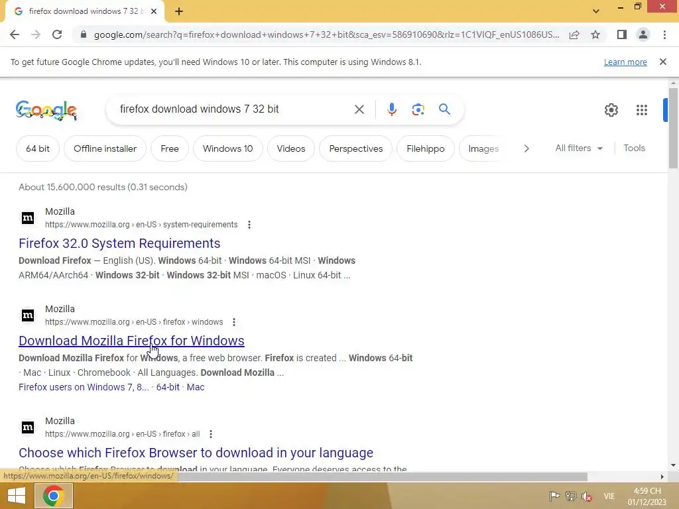The height and width of the screenshot is (509, 679).
Task: Go back to the previous page
Action: coord(15,34)
